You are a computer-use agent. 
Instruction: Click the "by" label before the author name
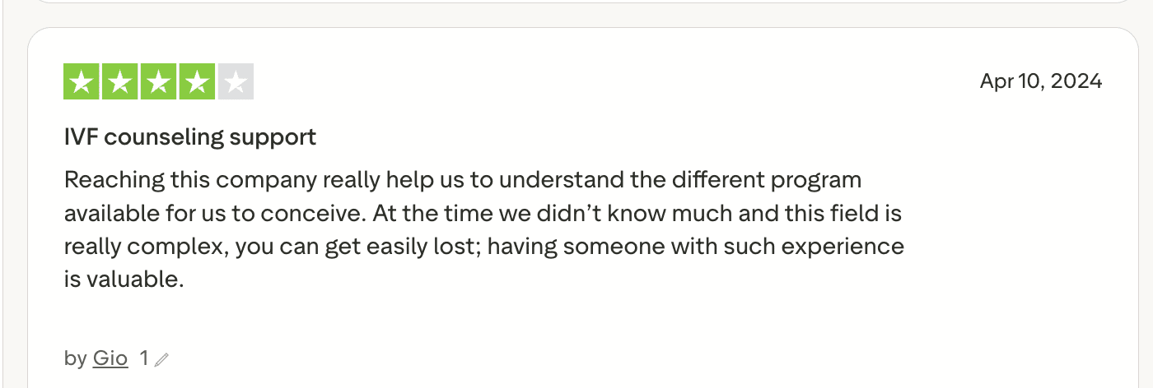pyautogui.click(x=75, y=358)
